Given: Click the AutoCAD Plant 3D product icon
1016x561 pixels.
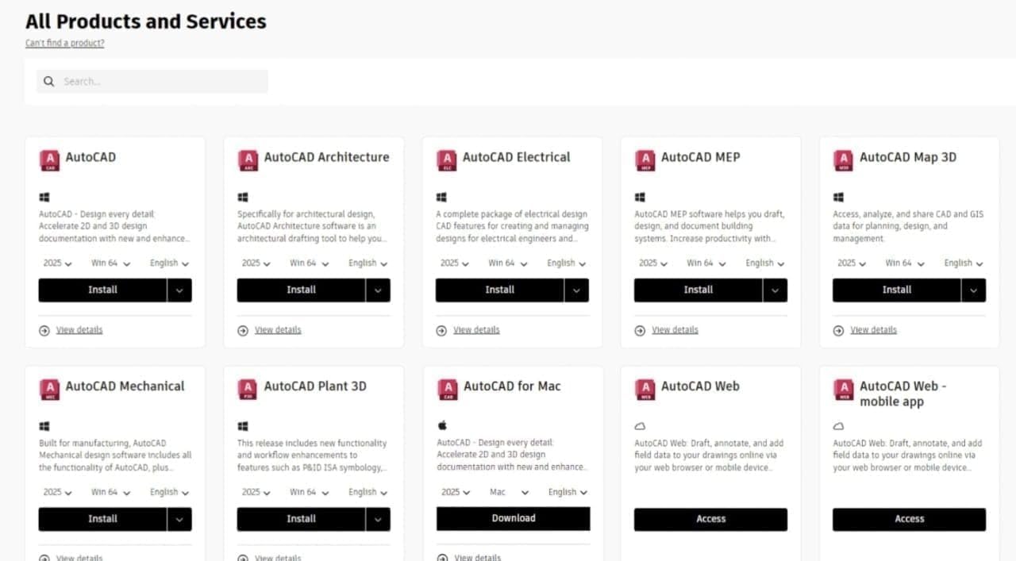Looking at the screenshot, I should point(248,390).
